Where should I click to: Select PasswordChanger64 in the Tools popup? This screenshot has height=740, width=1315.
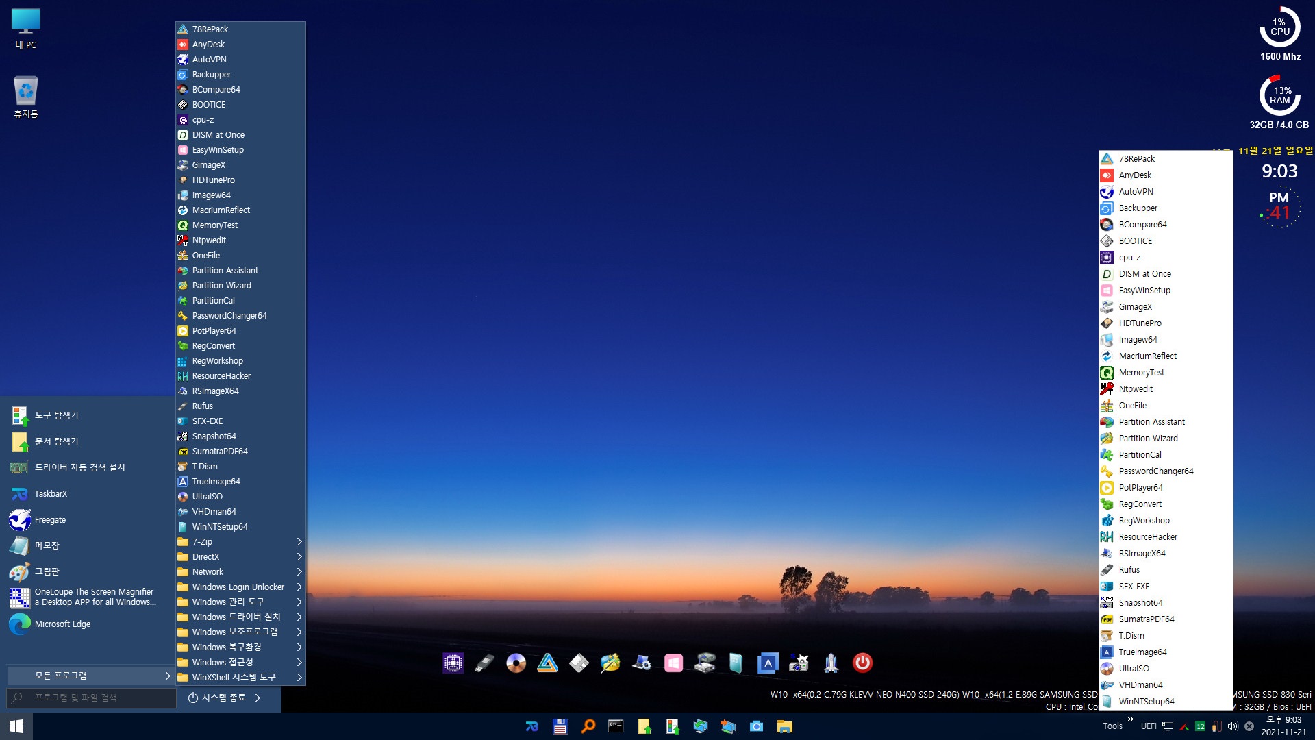[1165, 471]
